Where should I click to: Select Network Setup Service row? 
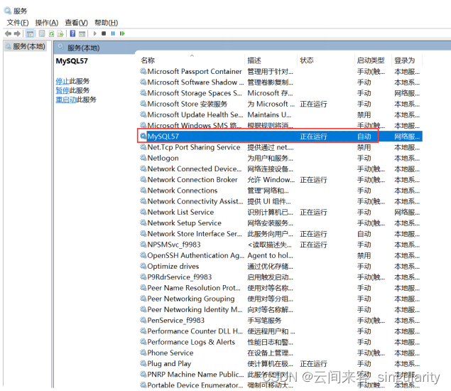tap(281, 223)
